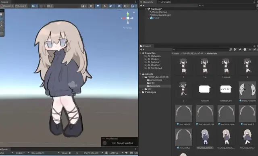
Task: Click the Hot Reload status circle icon
Action: coord(105,143)
